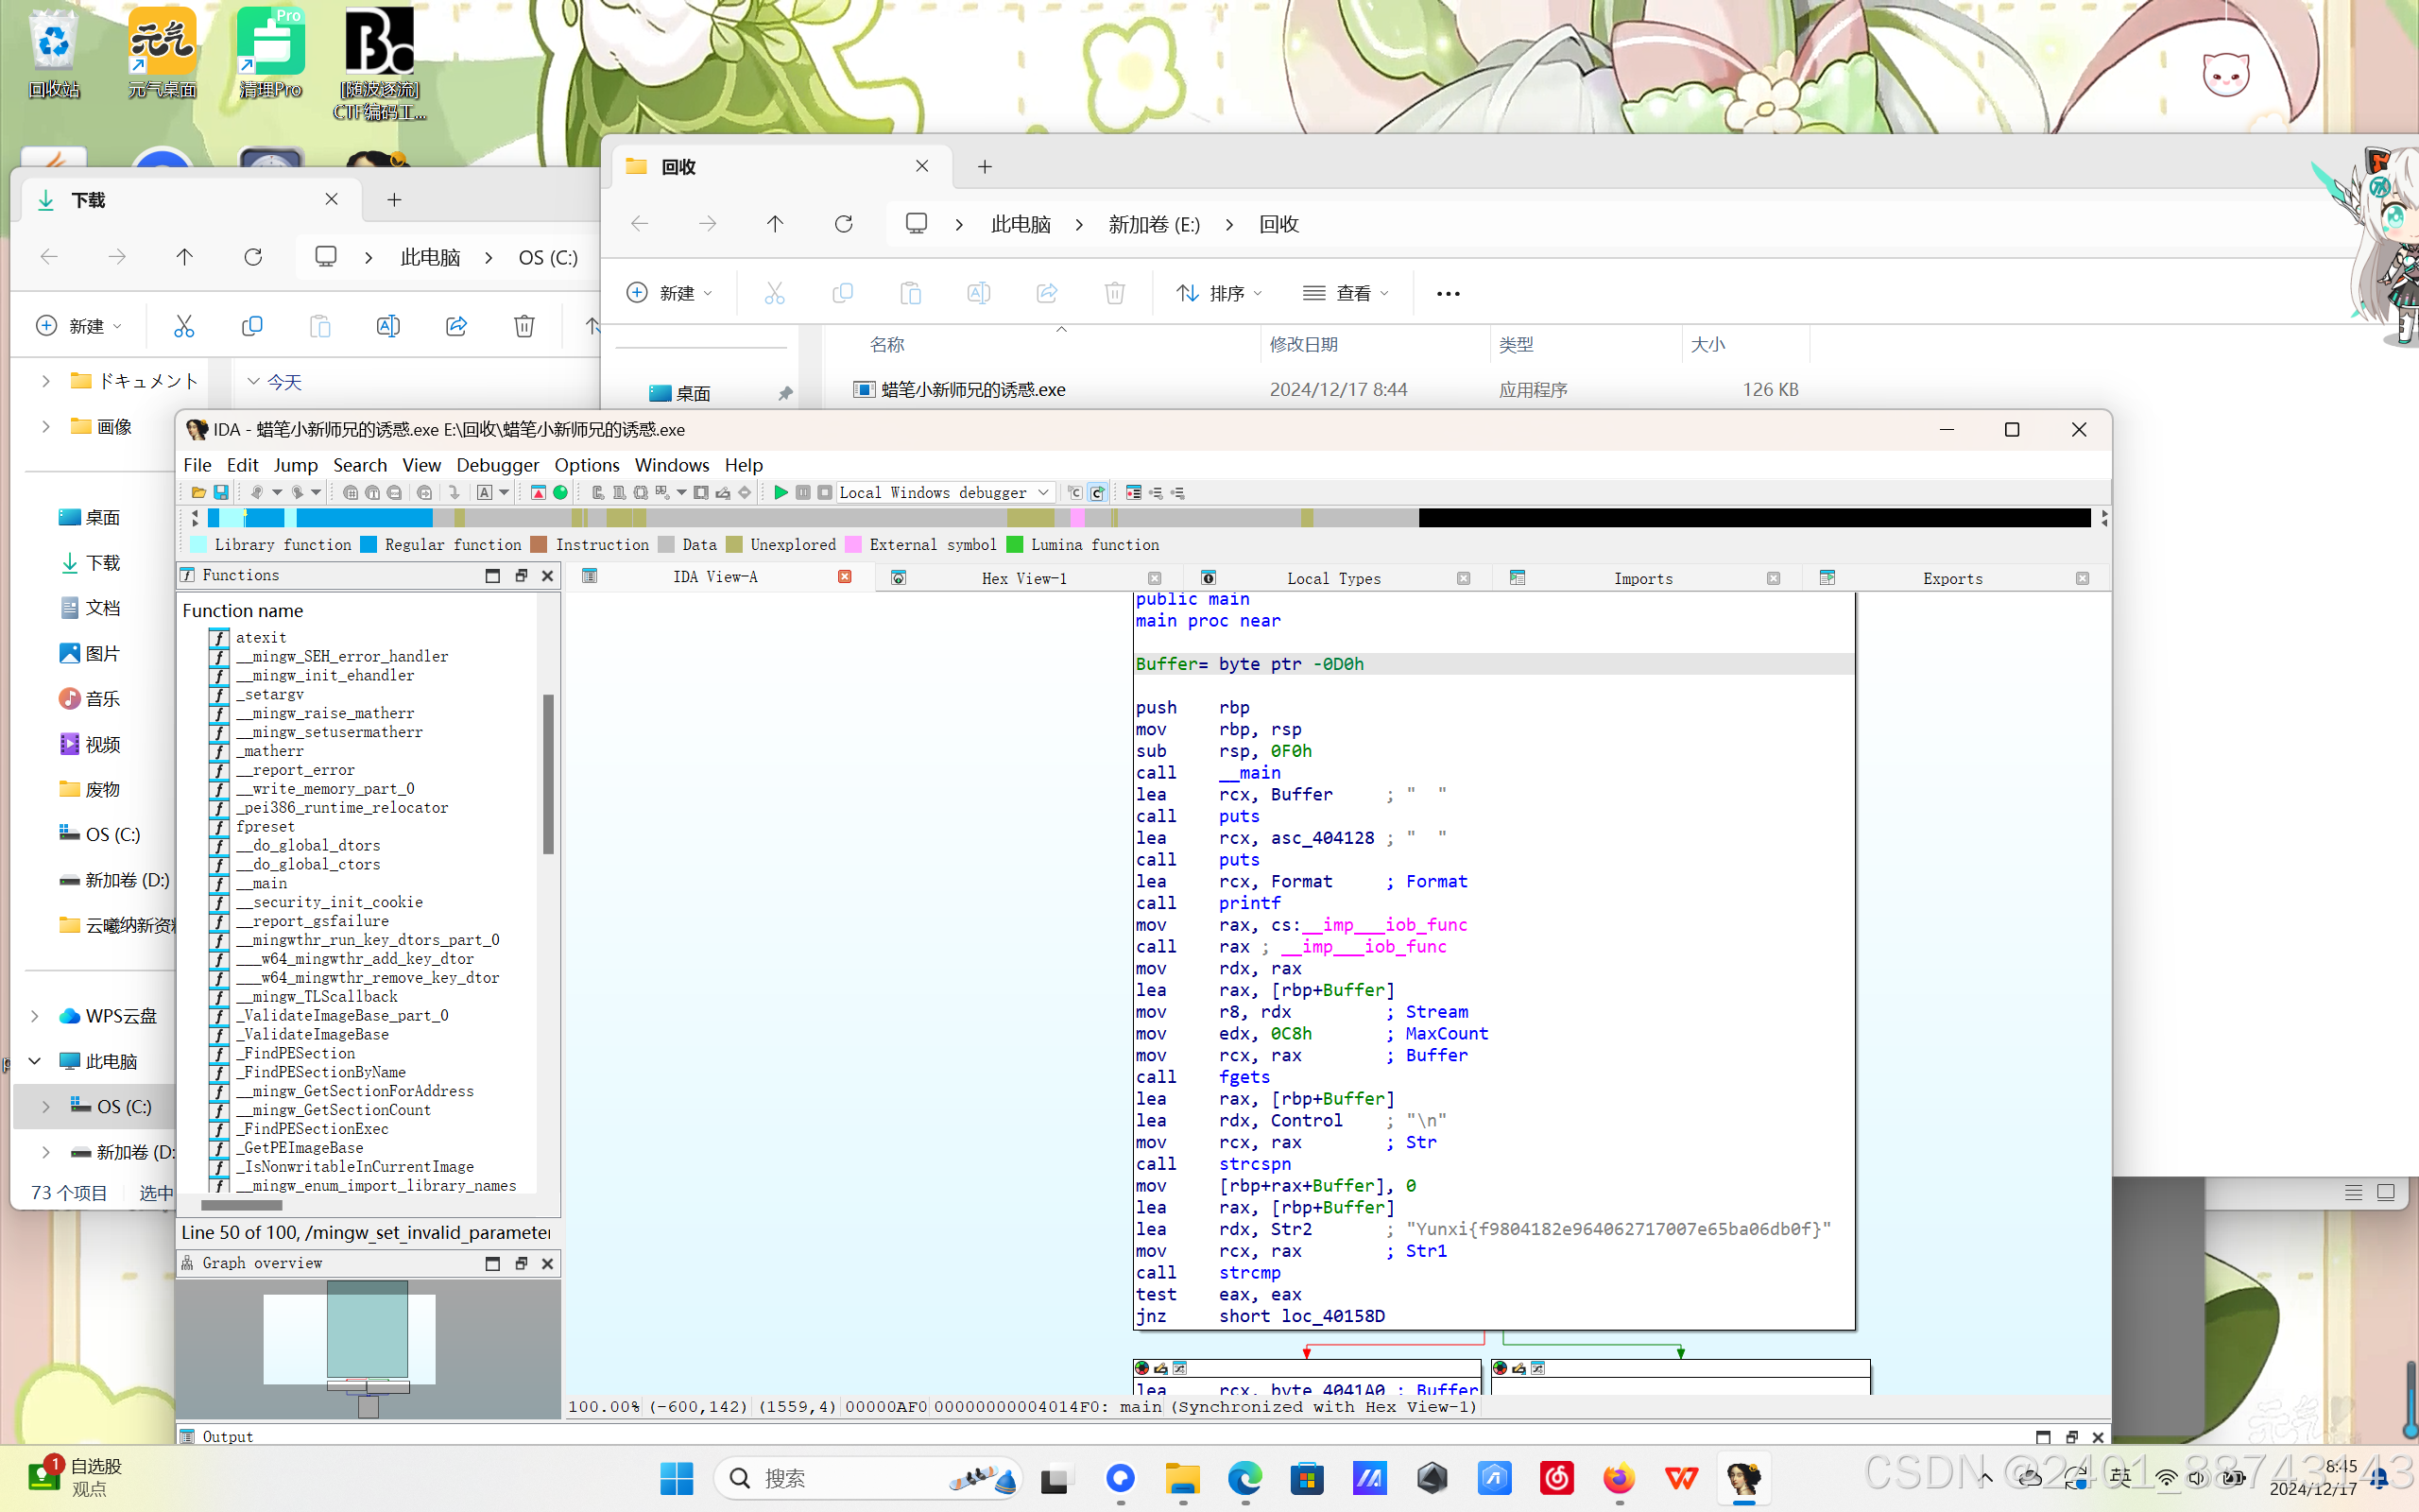The height and width of the screenshot is (1512, 2419).
Task: Click the pause process icon
Action: [802, 492]
